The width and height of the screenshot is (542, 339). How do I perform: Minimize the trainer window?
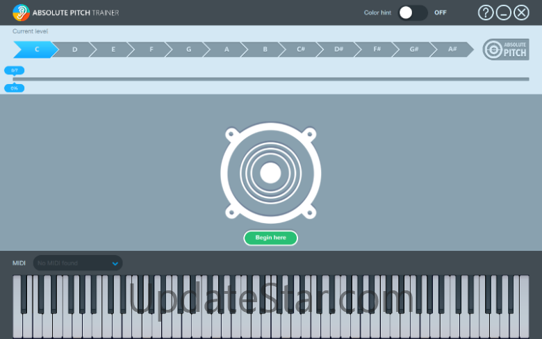coord(503,13)
